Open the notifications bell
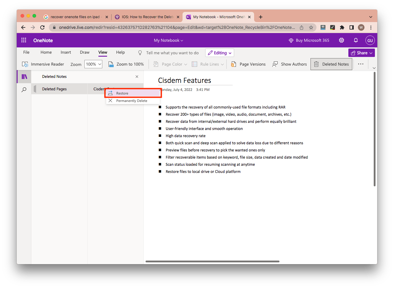394x288 pixels. [356, 40]
